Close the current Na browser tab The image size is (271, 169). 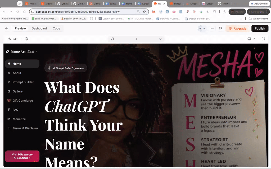click(164, 4)
